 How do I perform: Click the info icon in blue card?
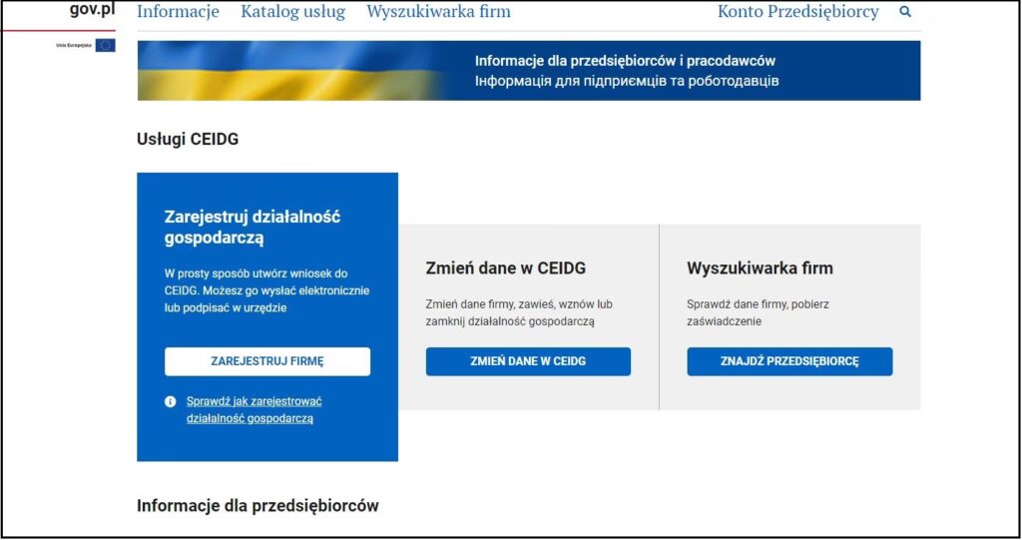point(171,401)
